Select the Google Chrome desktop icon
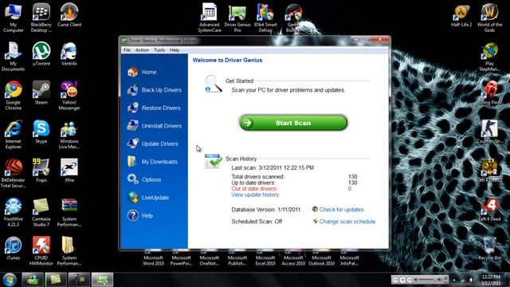 click(x=13, y=96)
